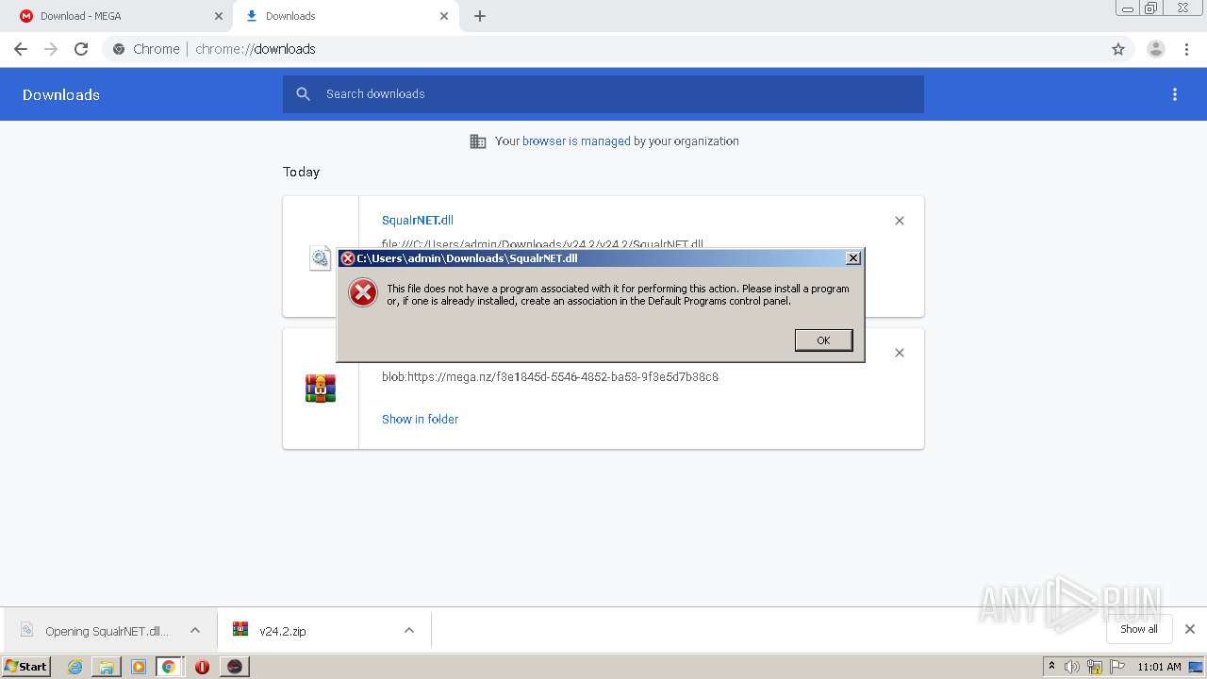Click the DLL file icon in list
1207x679 pixels.
321,257
